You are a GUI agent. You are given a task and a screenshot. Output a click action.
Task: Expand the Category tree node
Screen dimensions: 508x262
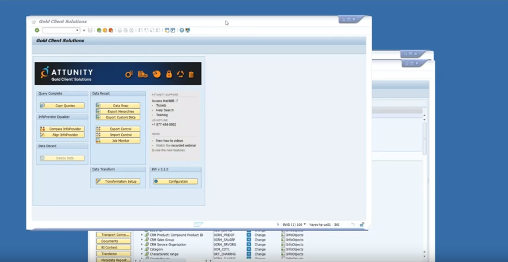tap(142, 249)
